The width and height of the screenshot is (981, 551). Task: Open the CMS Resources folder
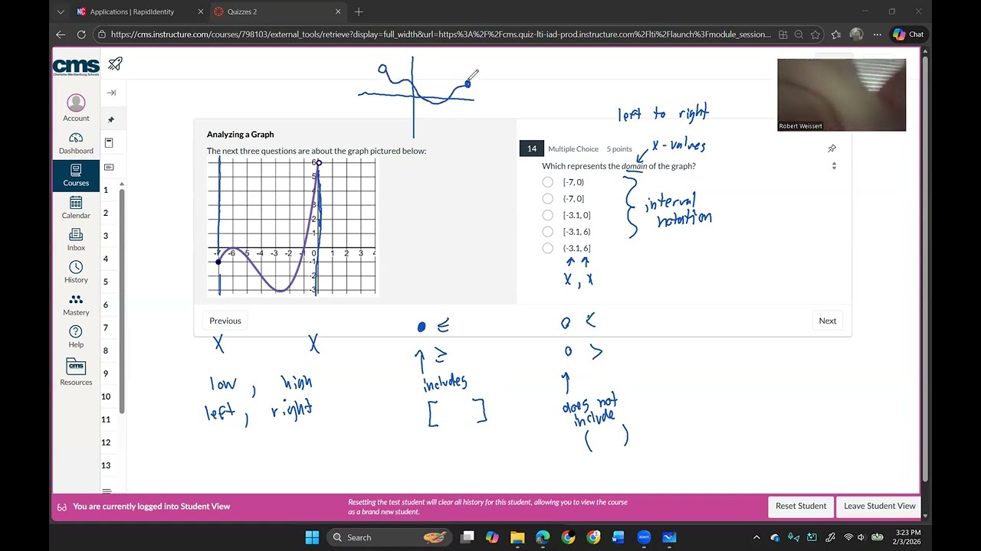(x=76, y=371)
